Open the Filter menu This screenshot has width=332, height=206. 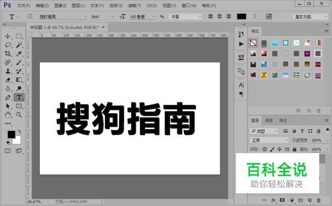pos(134,6)
